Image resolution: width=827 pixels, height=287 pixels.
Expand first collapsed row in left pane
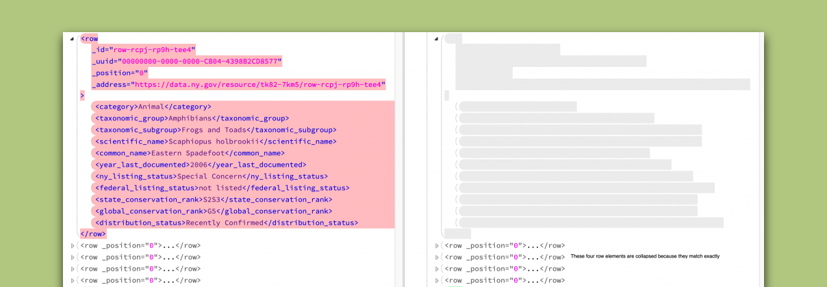tap(73, 246)
